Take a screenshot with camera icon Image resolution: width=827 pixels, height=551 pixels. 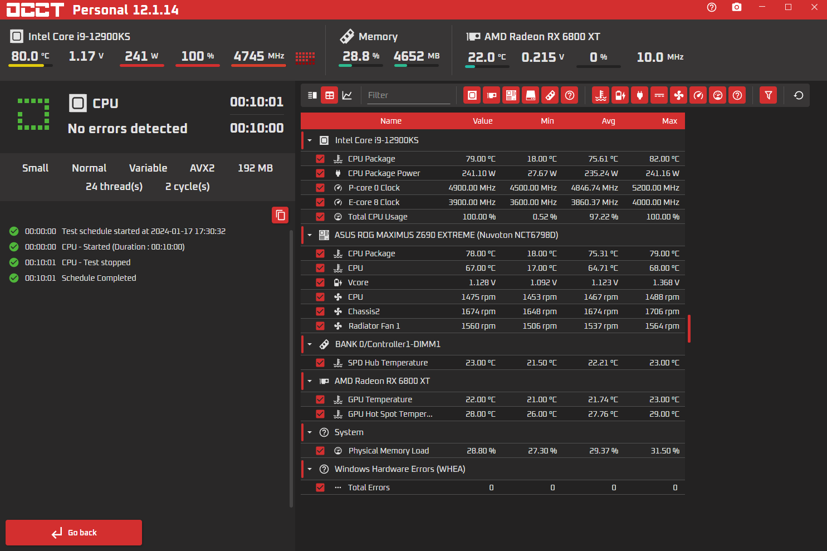click(x=737, y=7)
